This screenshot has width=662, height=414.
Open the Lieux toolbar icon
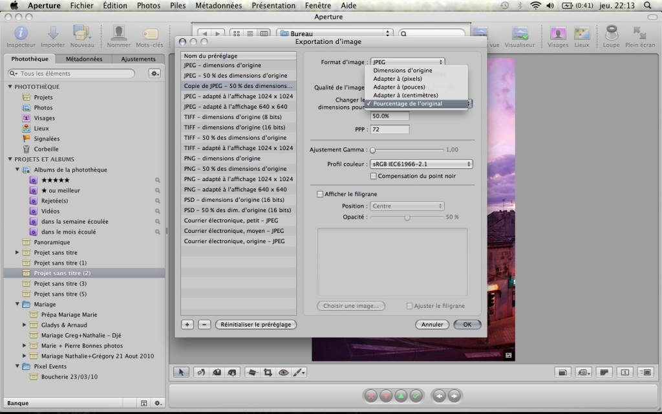pos(582,34)
